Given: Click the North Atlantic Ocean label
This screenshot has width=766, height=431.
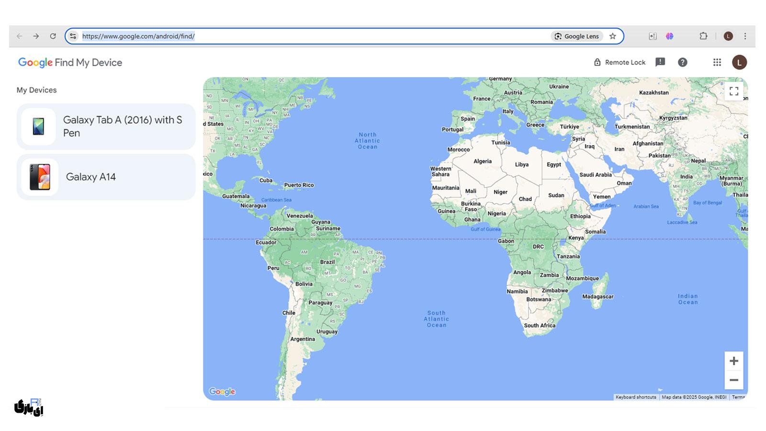Looking at the screenshot, I should [x=368, y=141].
